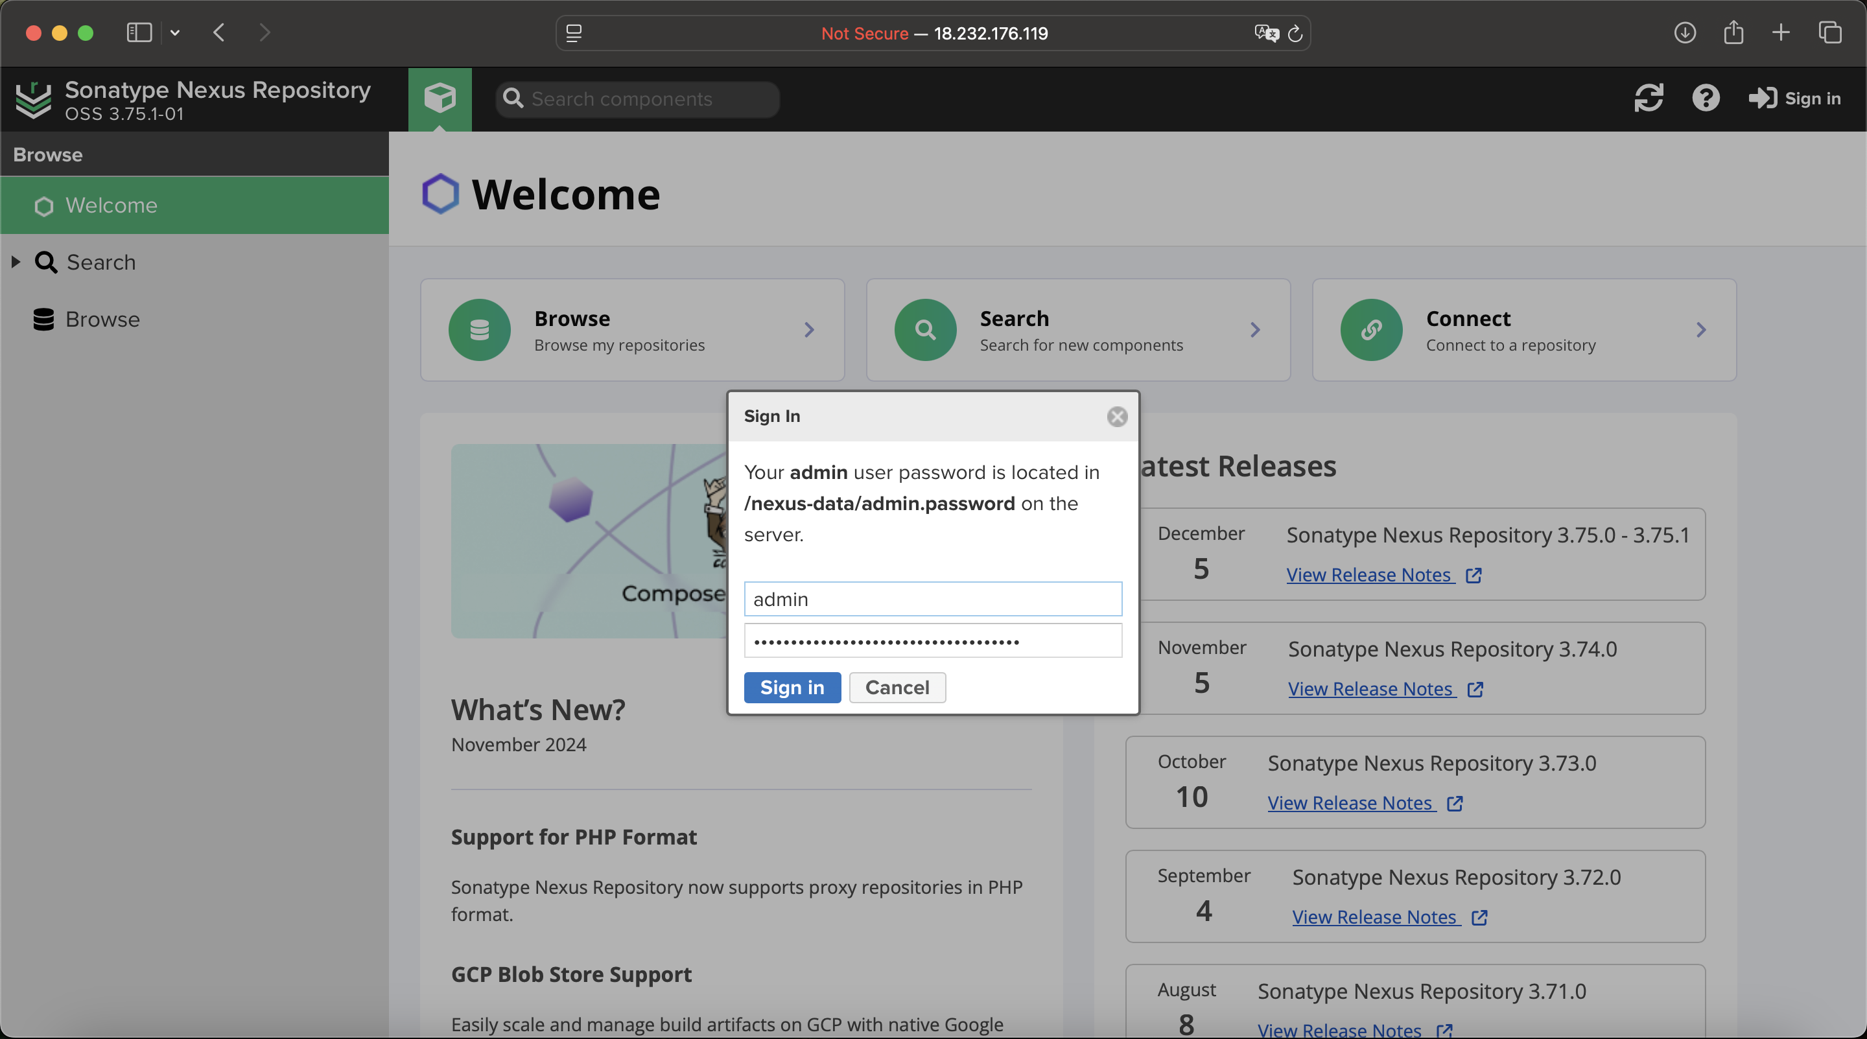
Task: Click the admin username input field
Action: point(932,599)
